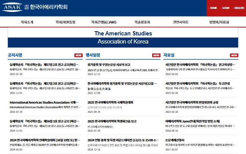Click summary starting 연구윤리 등에서의 논문 저작권
This screenshot has height=154, width=246.
click(200, 145)
